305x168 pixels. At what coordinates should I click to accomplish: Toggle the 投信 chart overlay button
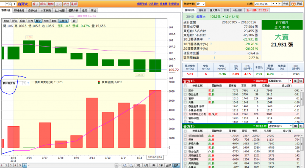click(x=22, y=21)
